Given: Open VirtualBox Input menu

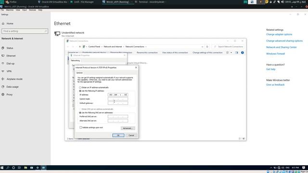Looking at the screenshot, I should (x=25, y=10).
